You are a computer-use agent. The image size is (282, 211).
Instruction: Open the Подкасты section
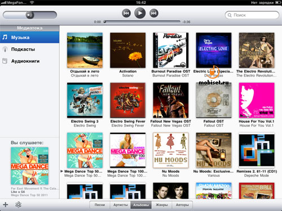click(29, 50)
